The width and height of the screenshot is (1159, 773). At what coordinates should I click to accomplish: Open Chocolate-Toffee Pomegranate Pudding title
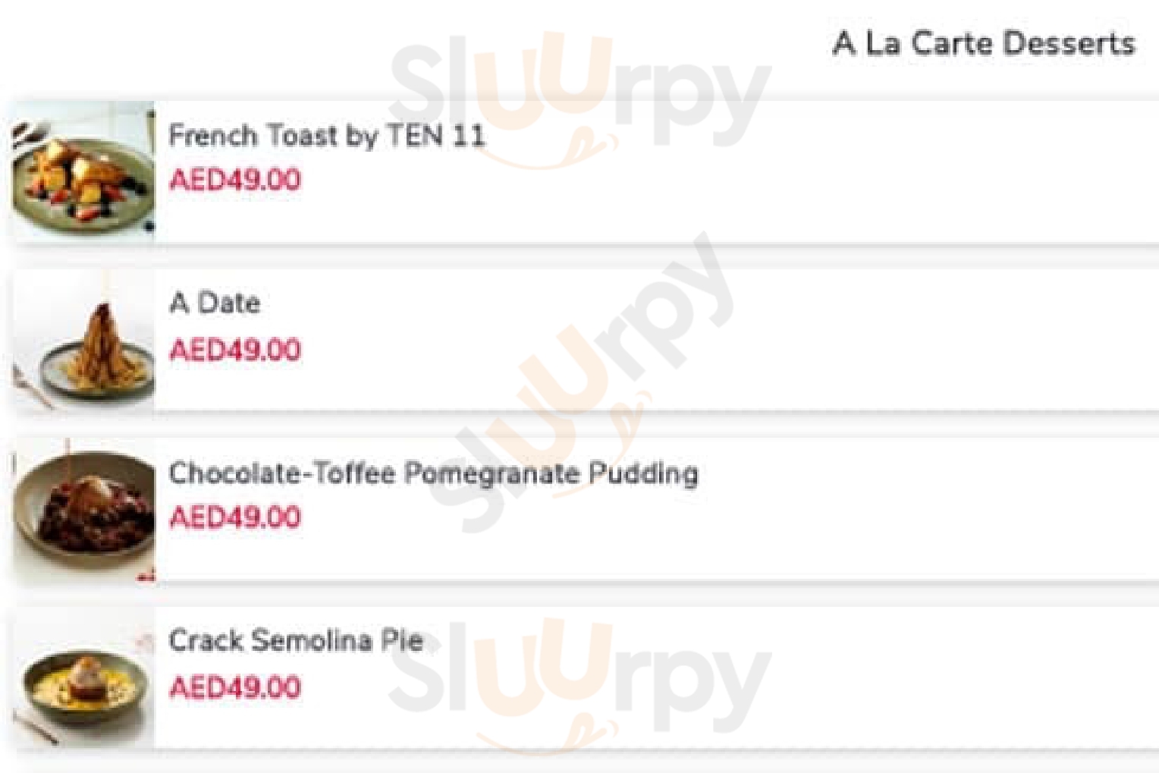pyautogui.click(x=433, y=473)
